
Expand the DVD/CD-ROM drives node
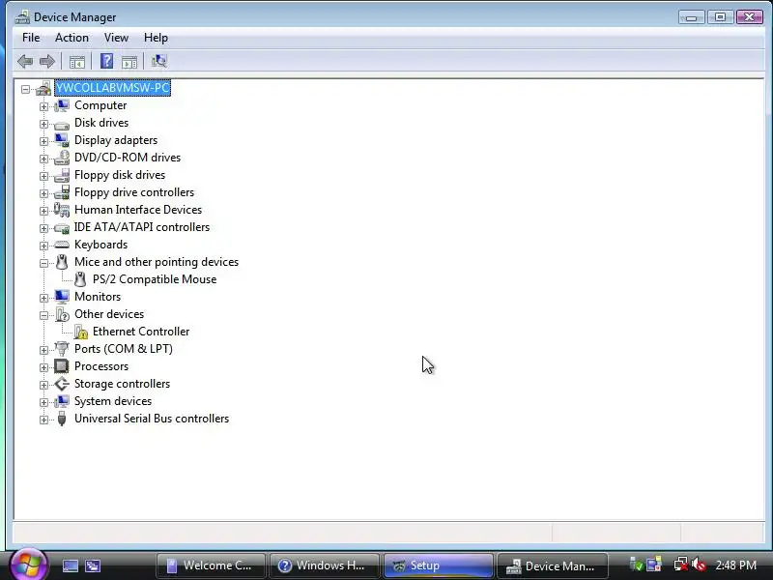(x=43, y=159)
